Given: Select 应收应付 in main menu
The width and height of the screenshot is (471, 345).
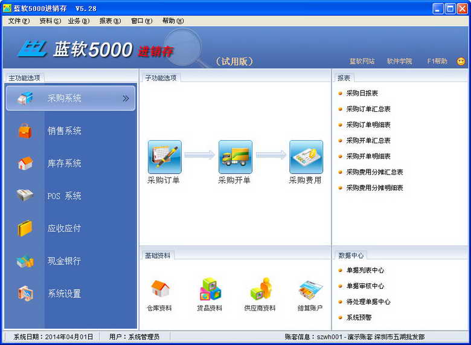Looking at the screenshot, I should [x=64, y=228].
